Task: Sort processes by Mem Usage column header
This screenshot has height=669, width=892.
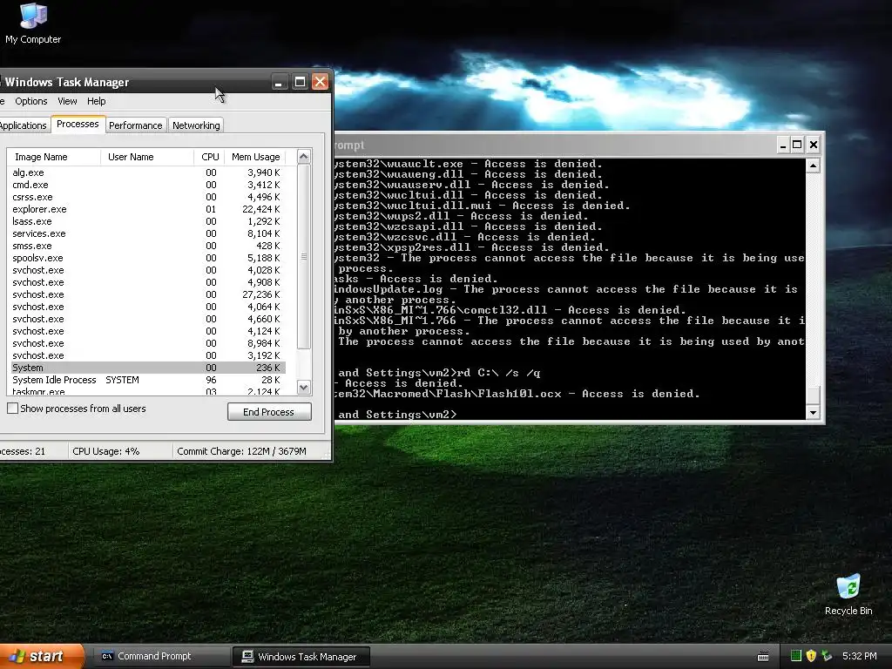Action: point(255,157)
